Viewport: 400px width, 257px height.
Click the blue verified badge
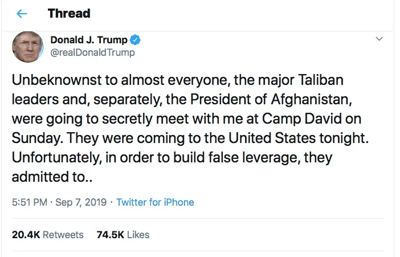pos(136,40)
